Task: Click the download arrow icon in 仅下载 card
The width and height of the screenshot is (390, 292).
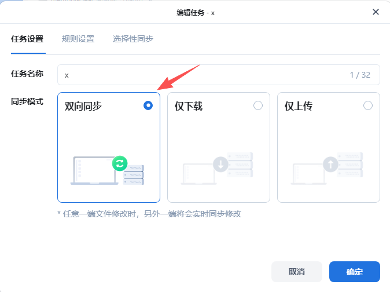Action: tap(220, 165)
